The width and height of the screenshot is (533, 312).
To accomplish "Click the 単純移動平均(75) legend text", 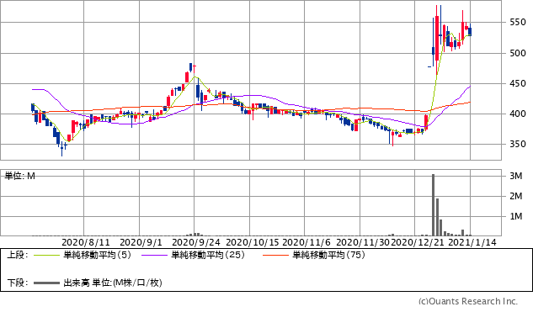I will click(x=328, y=255).
